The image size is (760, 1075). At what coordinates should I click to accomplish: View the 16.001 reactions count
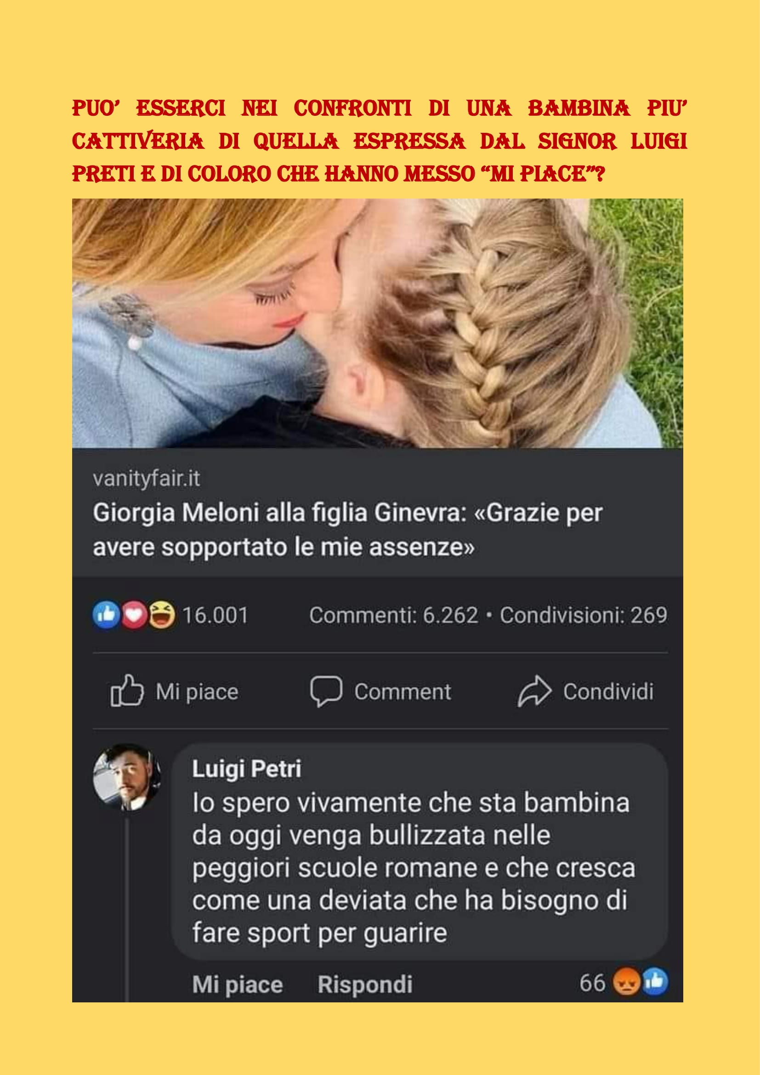(x=215, y=615)
